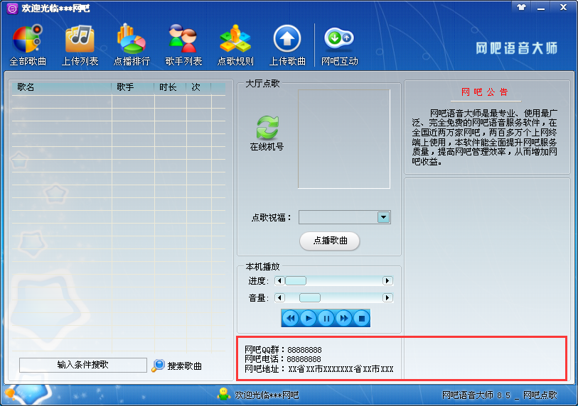Click the online machine list box in 大厅点歌
Viewport: 578px width, 406px height.
[x=344, y=139]
